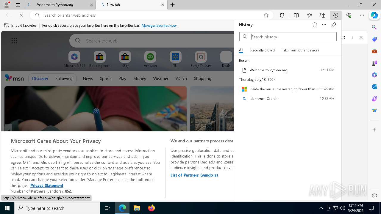381x214 pixels.
Task: Open List of Partners (vendors) link
Action: 194,175
